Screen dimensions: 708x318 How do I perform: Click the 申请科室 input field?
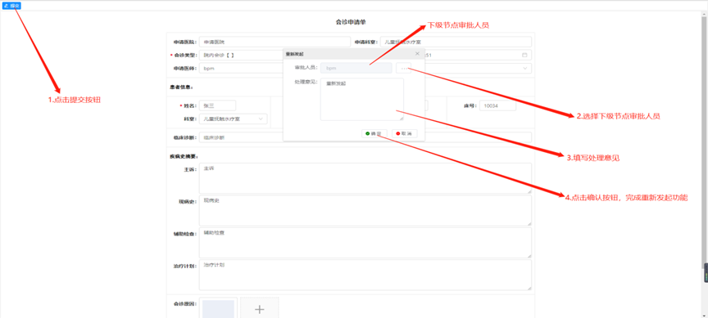coord(456,42)
